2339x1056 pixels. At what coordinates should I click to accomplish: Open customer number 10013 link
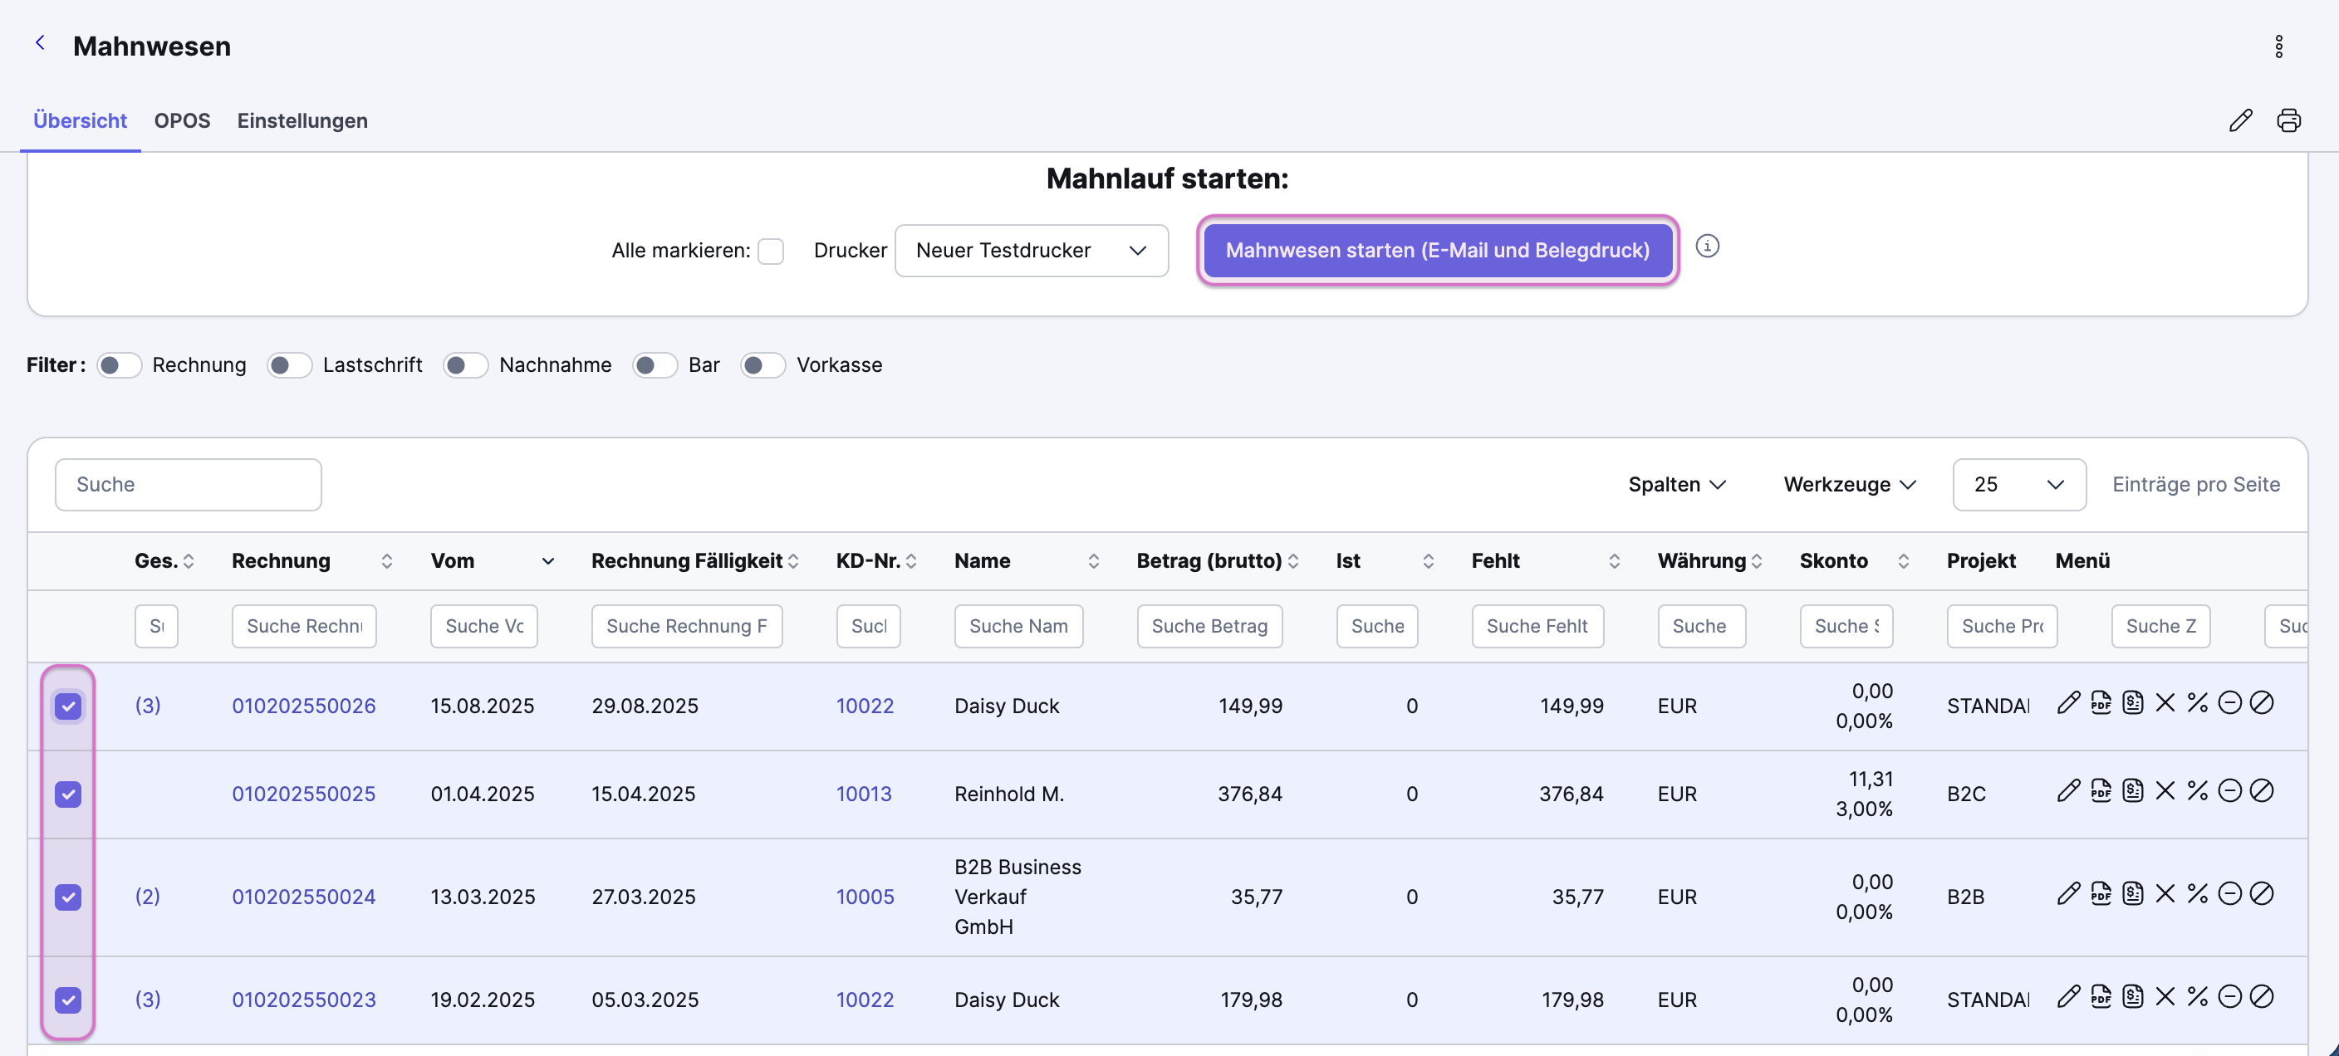(864, 794)
